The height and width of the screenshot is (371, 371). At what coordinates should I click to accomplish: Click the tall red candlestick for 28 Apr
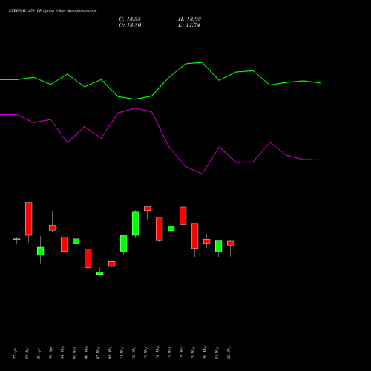(29, 218)
